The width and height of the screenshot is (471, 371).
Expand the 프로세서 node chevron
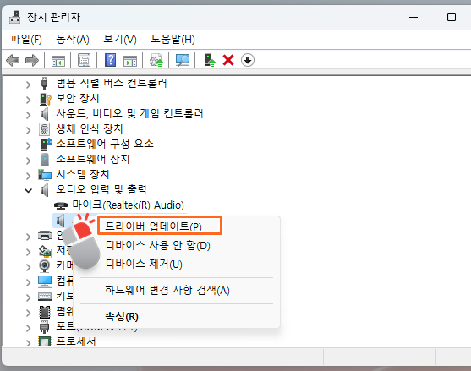click(x=28, y=342)
